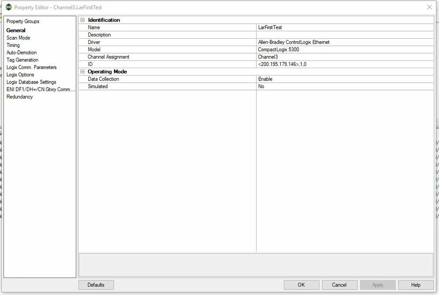Click the Driver property label
Viewport: 439px width, 295px height.
coord(94,42)
